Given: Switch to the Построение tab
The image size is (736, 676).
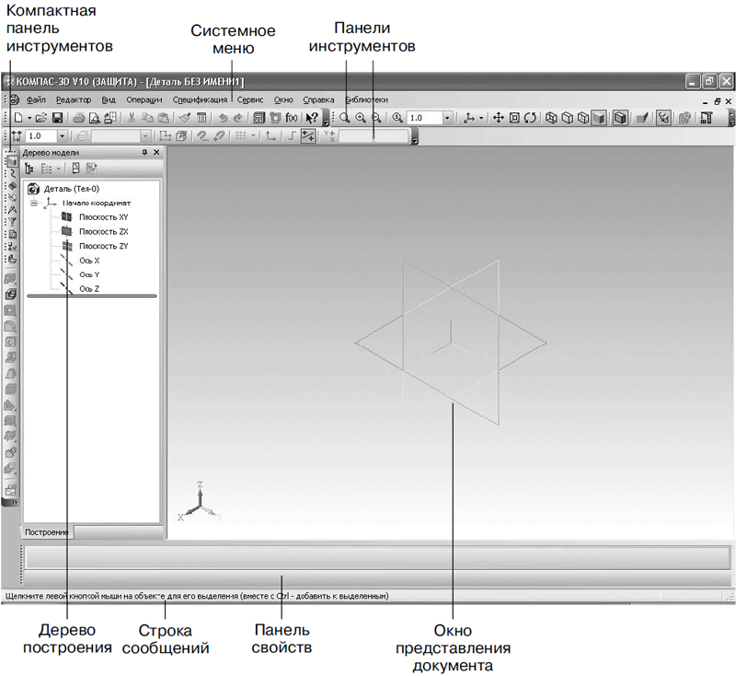Looking at the screenshot, I should 46,532.
